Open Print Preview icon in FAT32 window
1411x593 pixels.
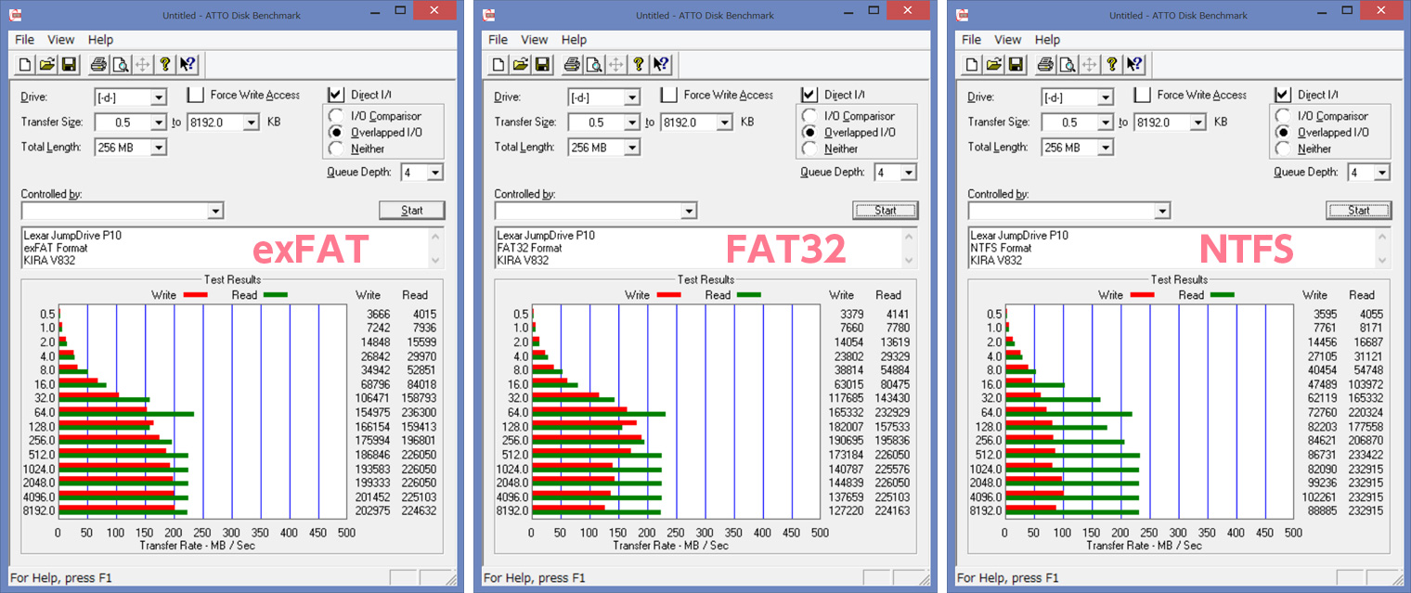pyautogui.click(x=593, y=64)
